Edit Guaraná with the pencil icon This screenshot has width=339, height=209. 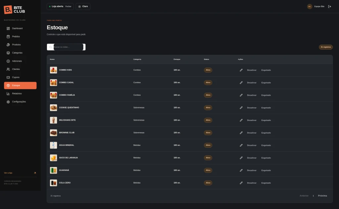241,171
